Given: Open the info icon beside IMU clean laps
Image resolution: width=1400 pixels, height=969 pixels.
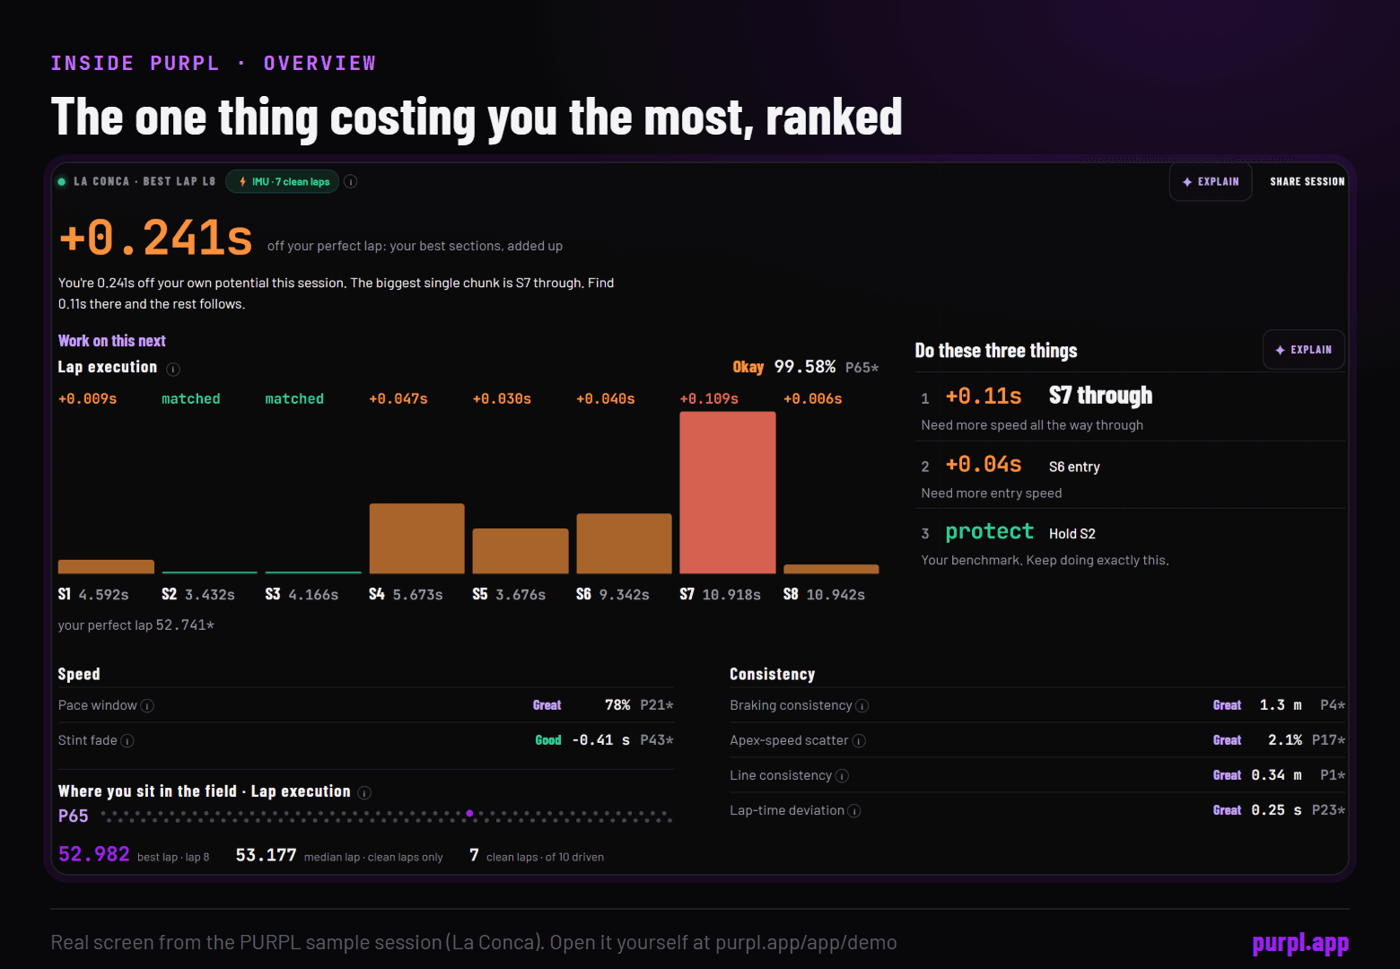Looking at the screenshot, I should [x=351, y=181].
